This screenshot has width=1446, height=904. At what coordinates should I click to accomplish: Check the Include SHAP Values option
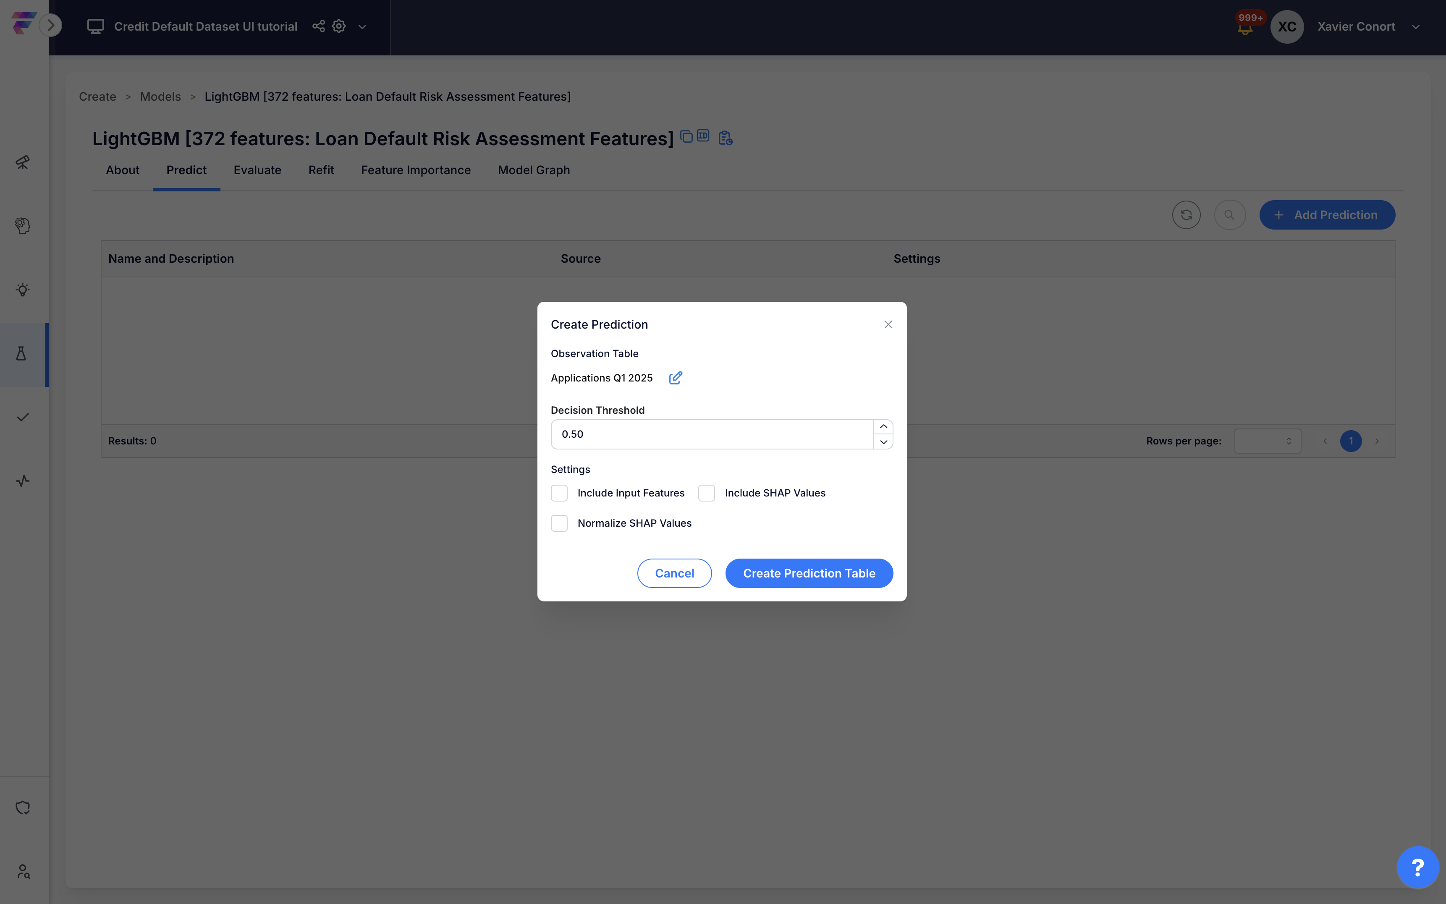(x=706, y=493)
